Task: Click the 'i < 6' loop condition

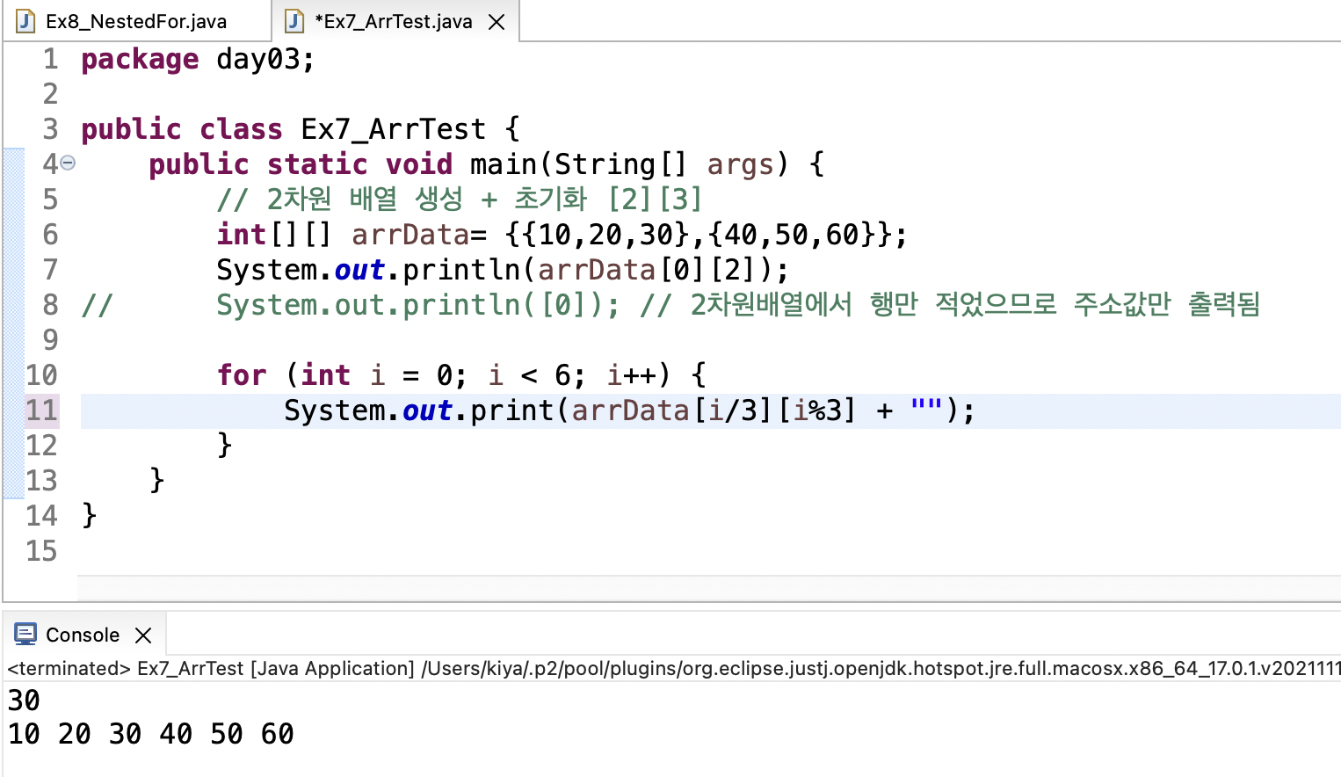Action: coord(530,375)
